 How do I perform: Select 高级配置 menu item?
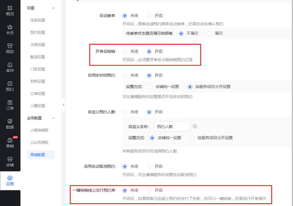[41, 155]
